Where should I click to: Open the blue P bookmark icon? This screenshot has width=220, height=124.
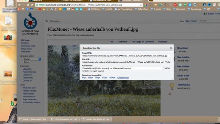click(52, 9)
